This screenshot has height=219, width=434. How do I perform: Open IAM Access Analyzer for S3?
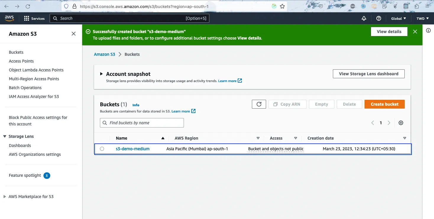click(34, 97)
